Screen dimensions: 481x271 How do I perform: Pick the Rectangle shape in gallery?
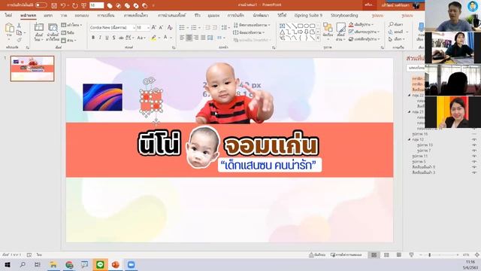click(x=301, y=26)
